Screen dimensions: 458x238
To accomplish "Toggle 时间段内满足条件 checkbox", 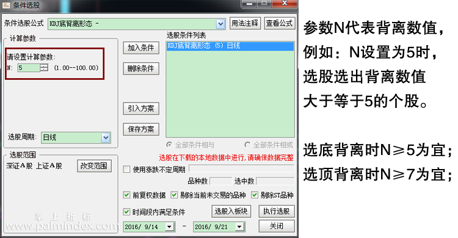I will tap(126, 212).
